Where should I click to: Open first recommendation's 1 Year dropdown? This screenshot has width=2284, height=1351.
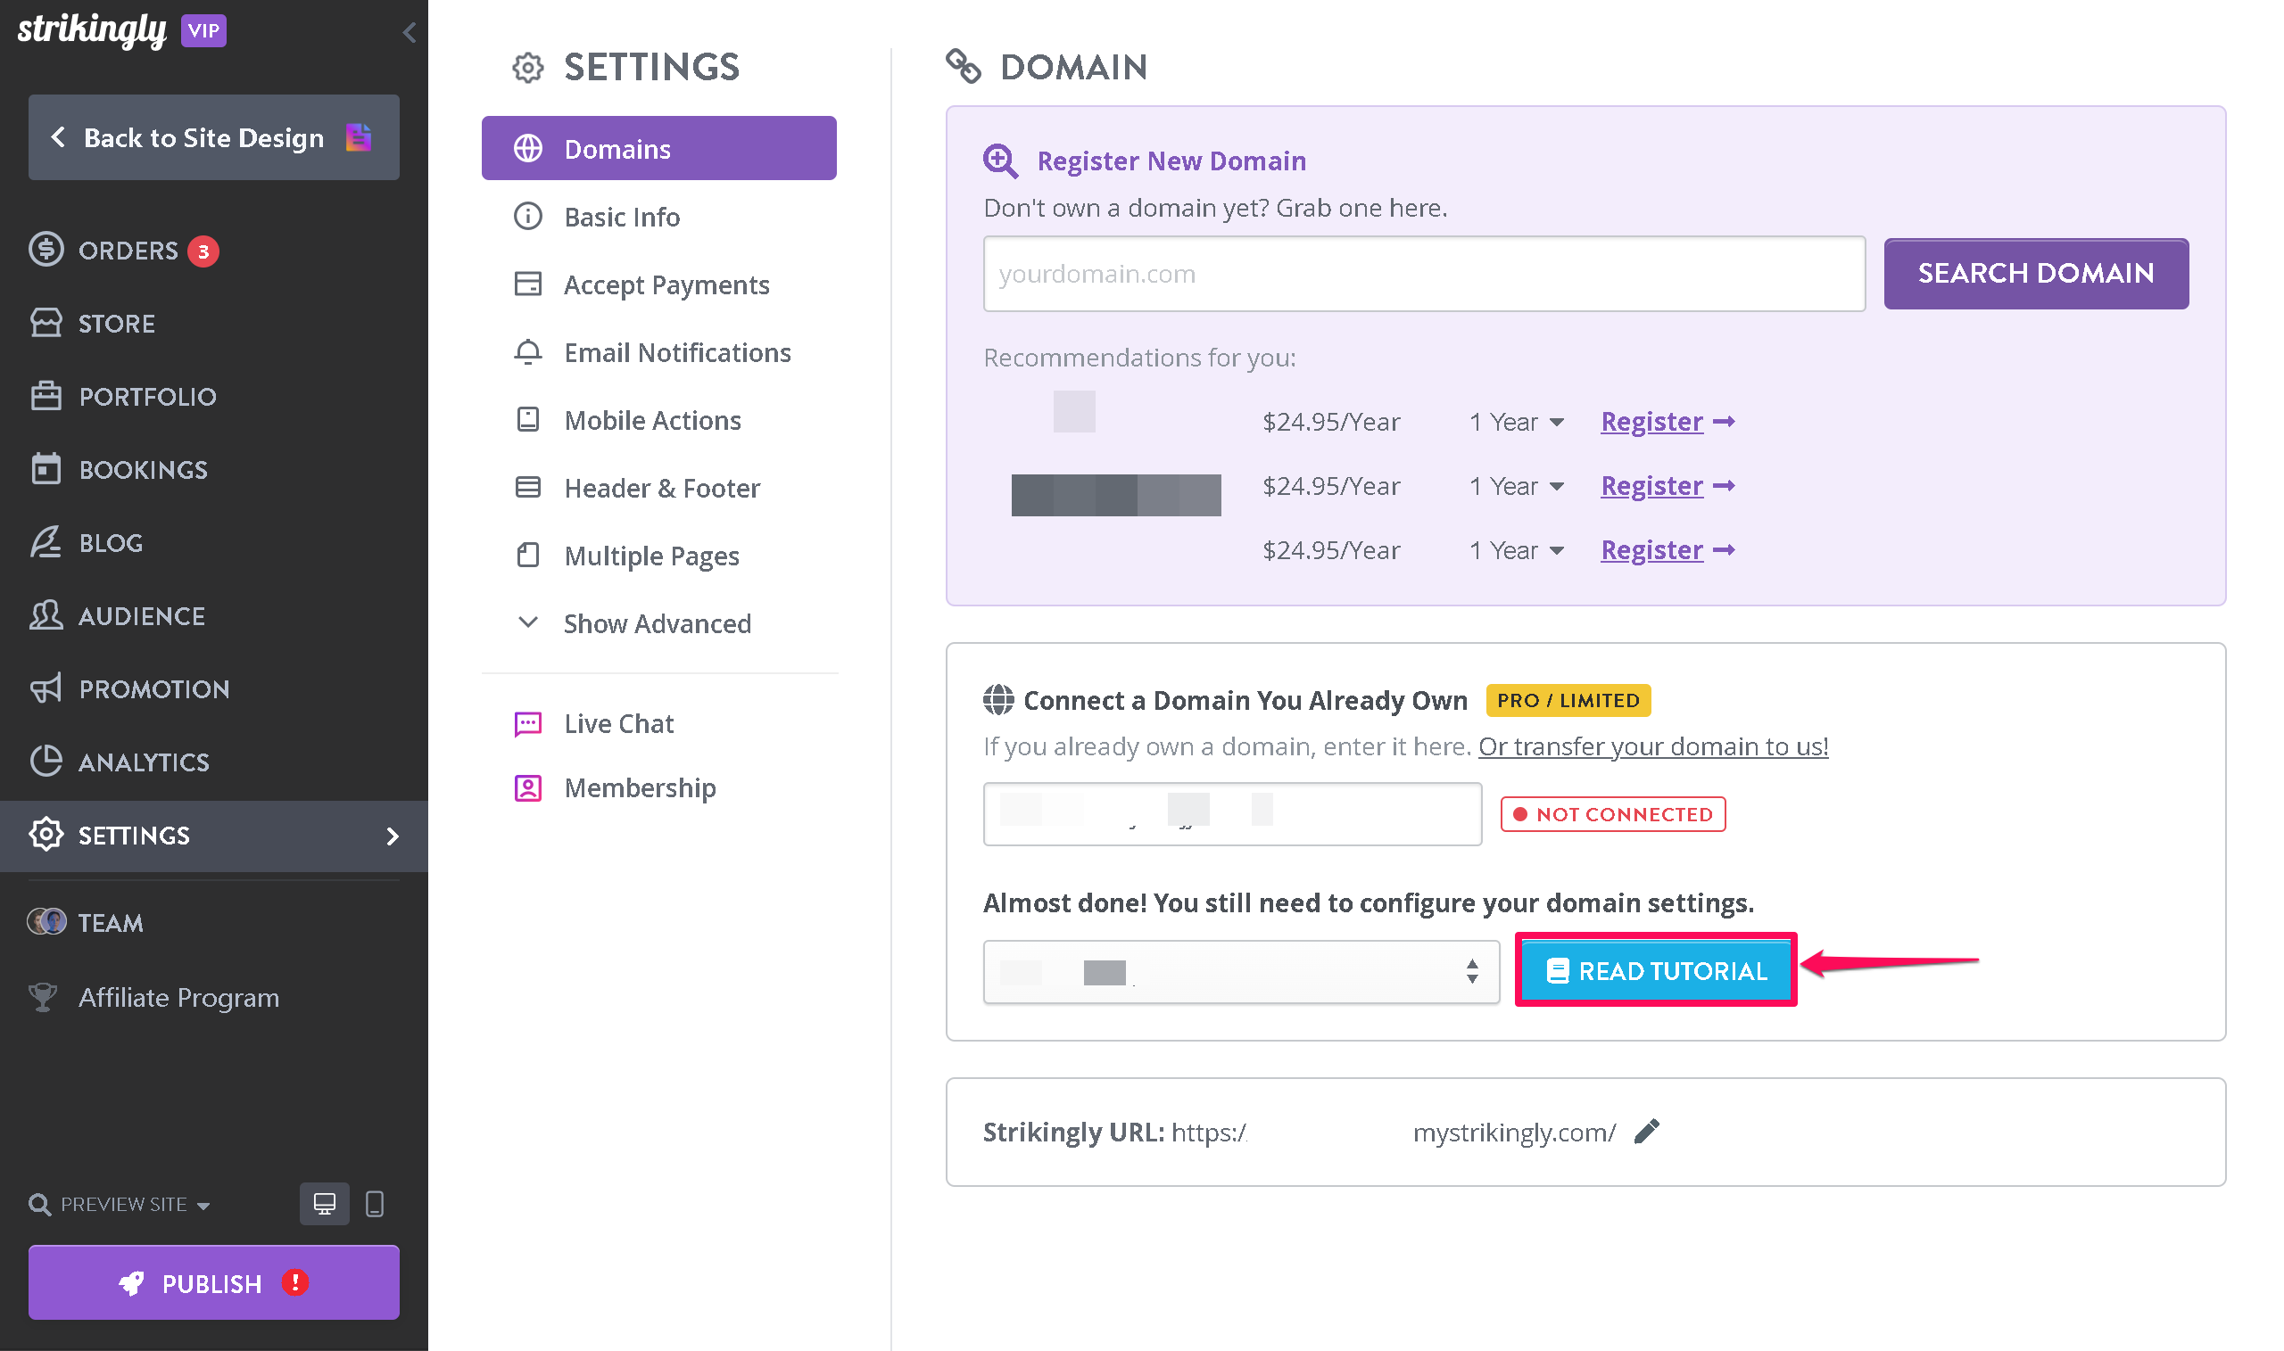[x=1517, y=422]
